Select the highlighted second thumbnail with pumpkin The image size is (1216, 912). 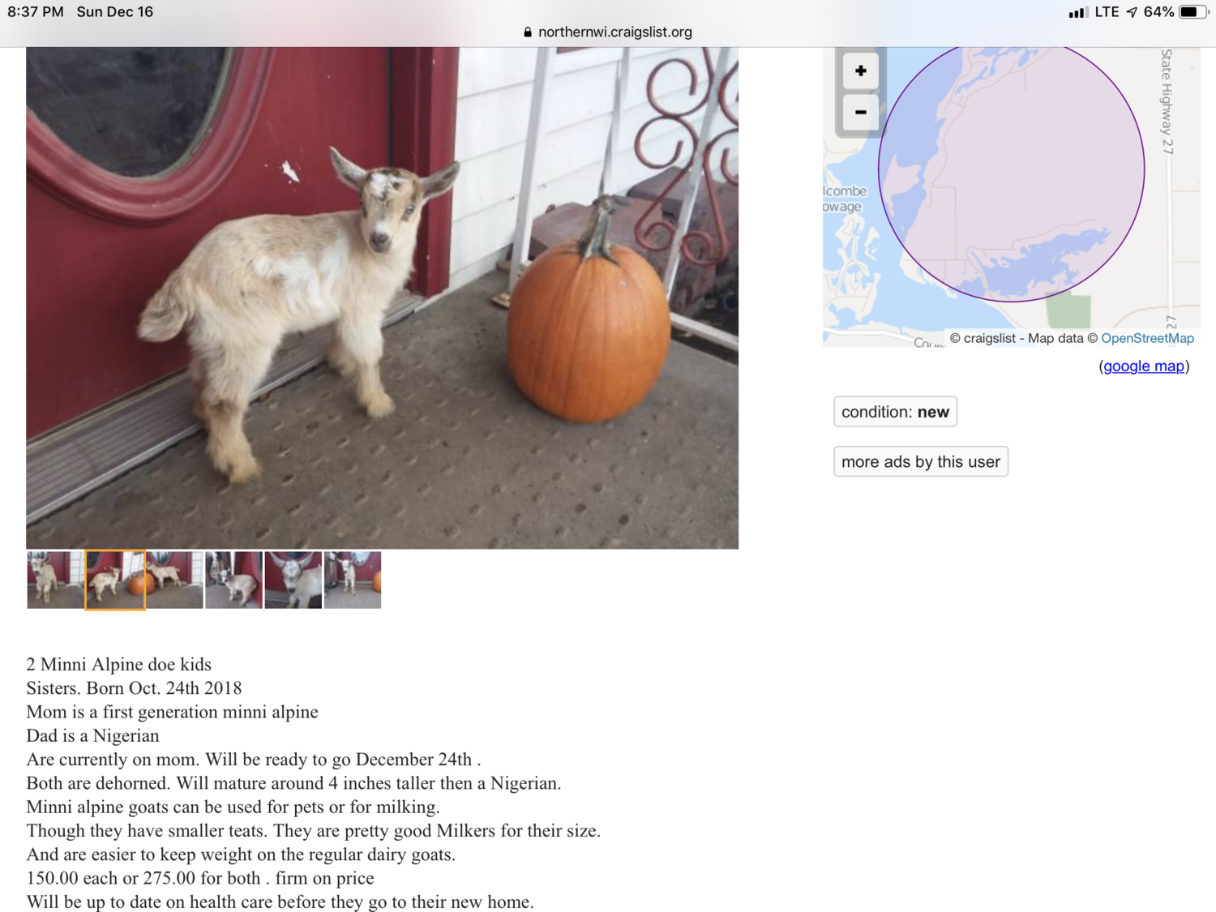115,580
